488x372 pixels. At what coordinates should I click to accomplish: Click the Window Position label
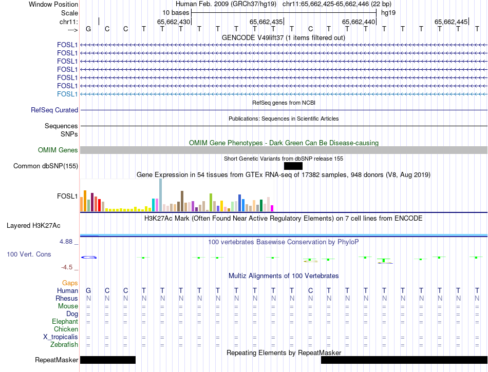point(53,4)
